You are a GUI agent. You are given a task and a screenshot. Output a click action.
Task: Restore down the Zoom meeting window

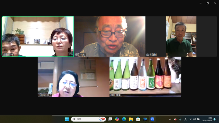(x=208, y=3)
